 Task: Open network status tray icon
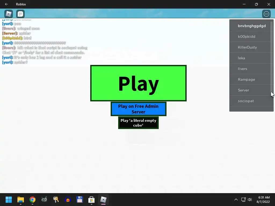tap(243, 200)
